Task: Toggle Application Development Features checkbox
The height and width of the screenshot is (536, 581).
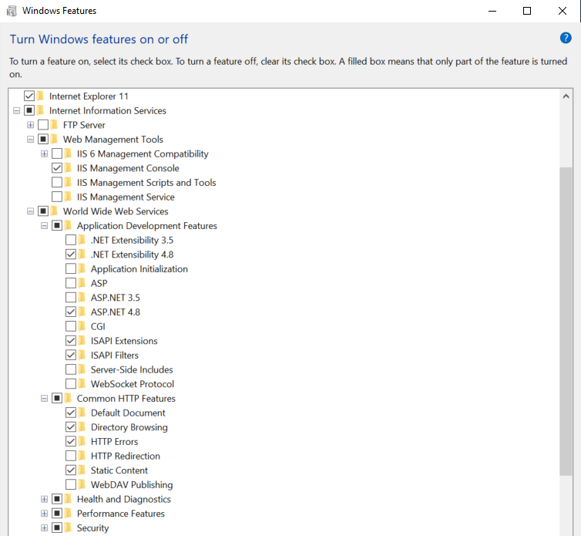Action: [57, 225]
